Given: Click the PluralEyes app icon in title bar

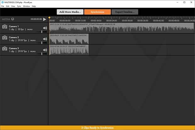Looking at the screenshot, I should pyautogui.click(x=3, y=2).
